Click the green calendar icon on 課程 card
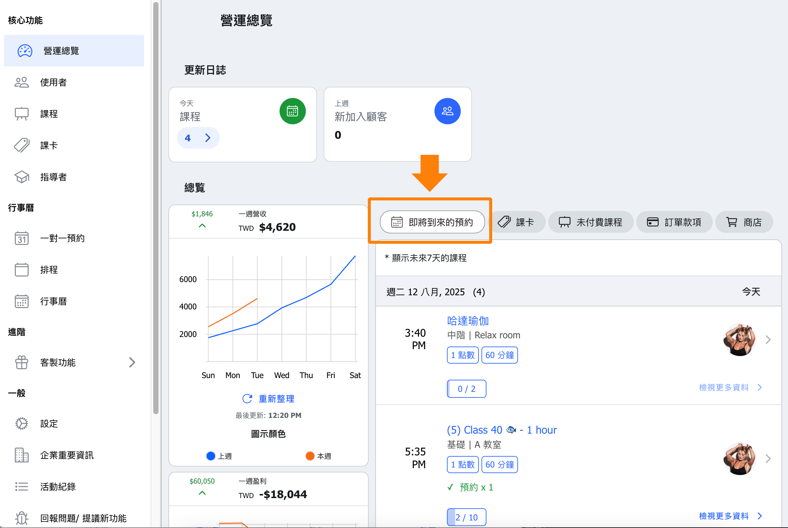Viewport: 788px width, 528px height. click(x=292, y=111)
